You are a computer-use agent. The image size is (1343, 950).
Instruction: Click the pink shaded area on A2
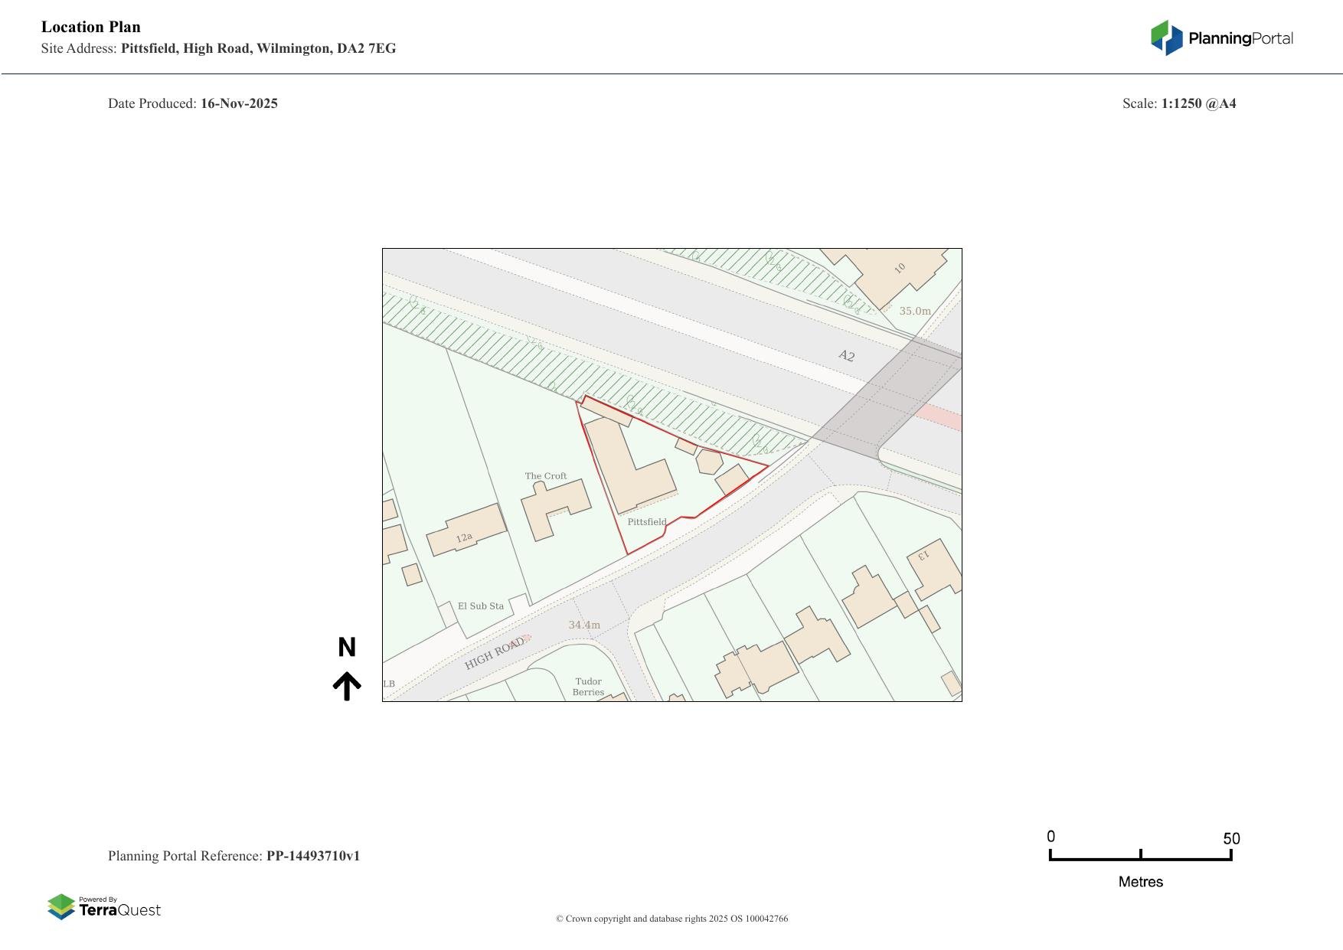(x=940, y=416)
